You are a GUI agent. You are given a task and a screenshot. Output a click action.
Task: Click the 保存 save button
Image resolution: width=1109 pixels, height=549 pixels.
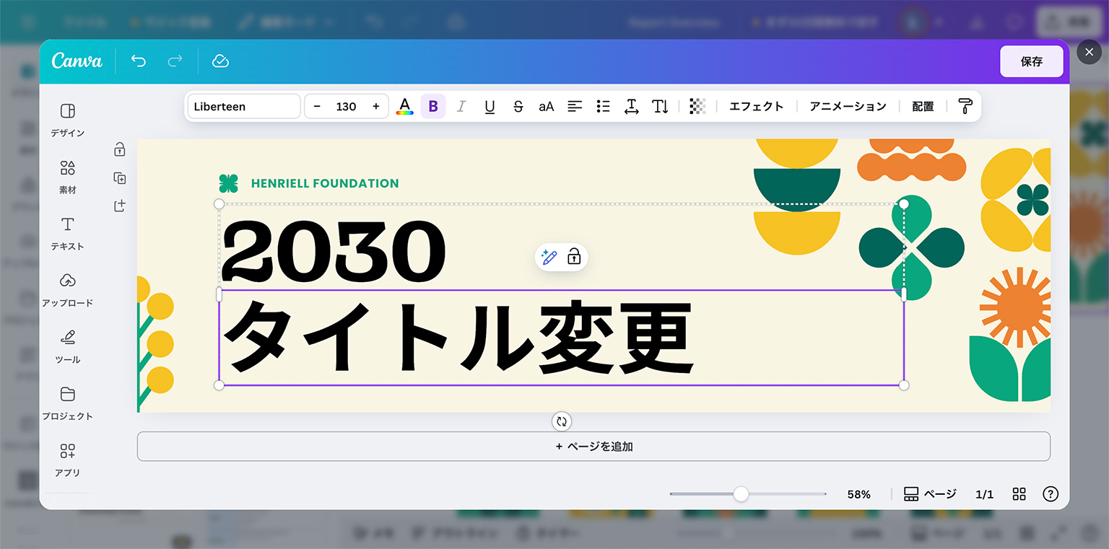tap(1031, 61)
